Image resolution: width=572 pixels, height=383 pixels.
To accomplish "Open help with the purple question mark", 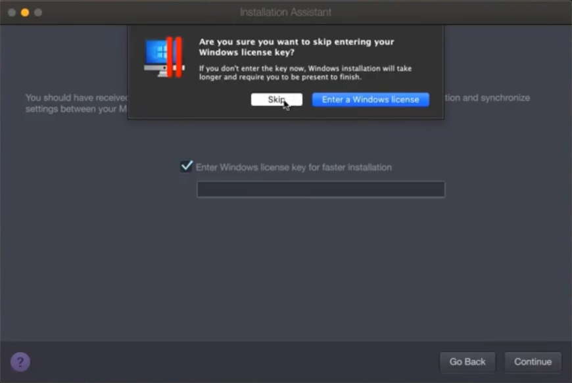I will click(20, 361).
